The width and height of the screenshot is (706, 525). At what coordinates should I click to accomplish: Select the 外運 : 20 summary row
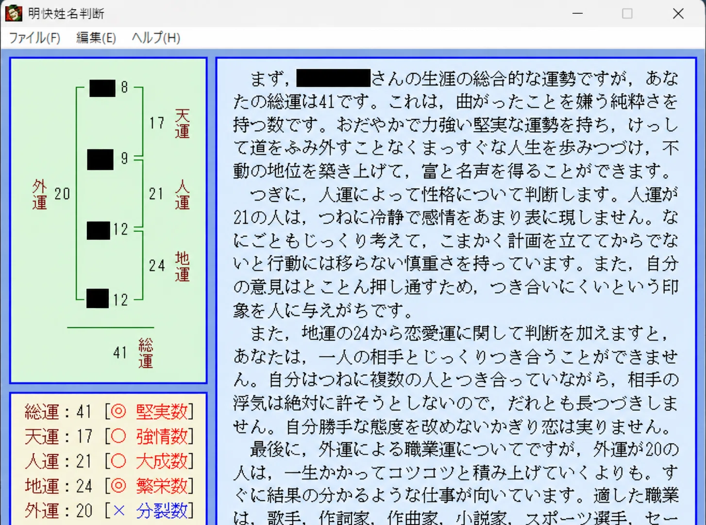coord(109,510)
